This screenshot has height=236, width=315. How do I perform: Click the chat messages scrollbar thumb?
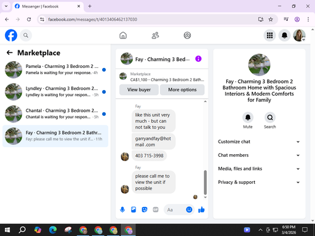205,183
